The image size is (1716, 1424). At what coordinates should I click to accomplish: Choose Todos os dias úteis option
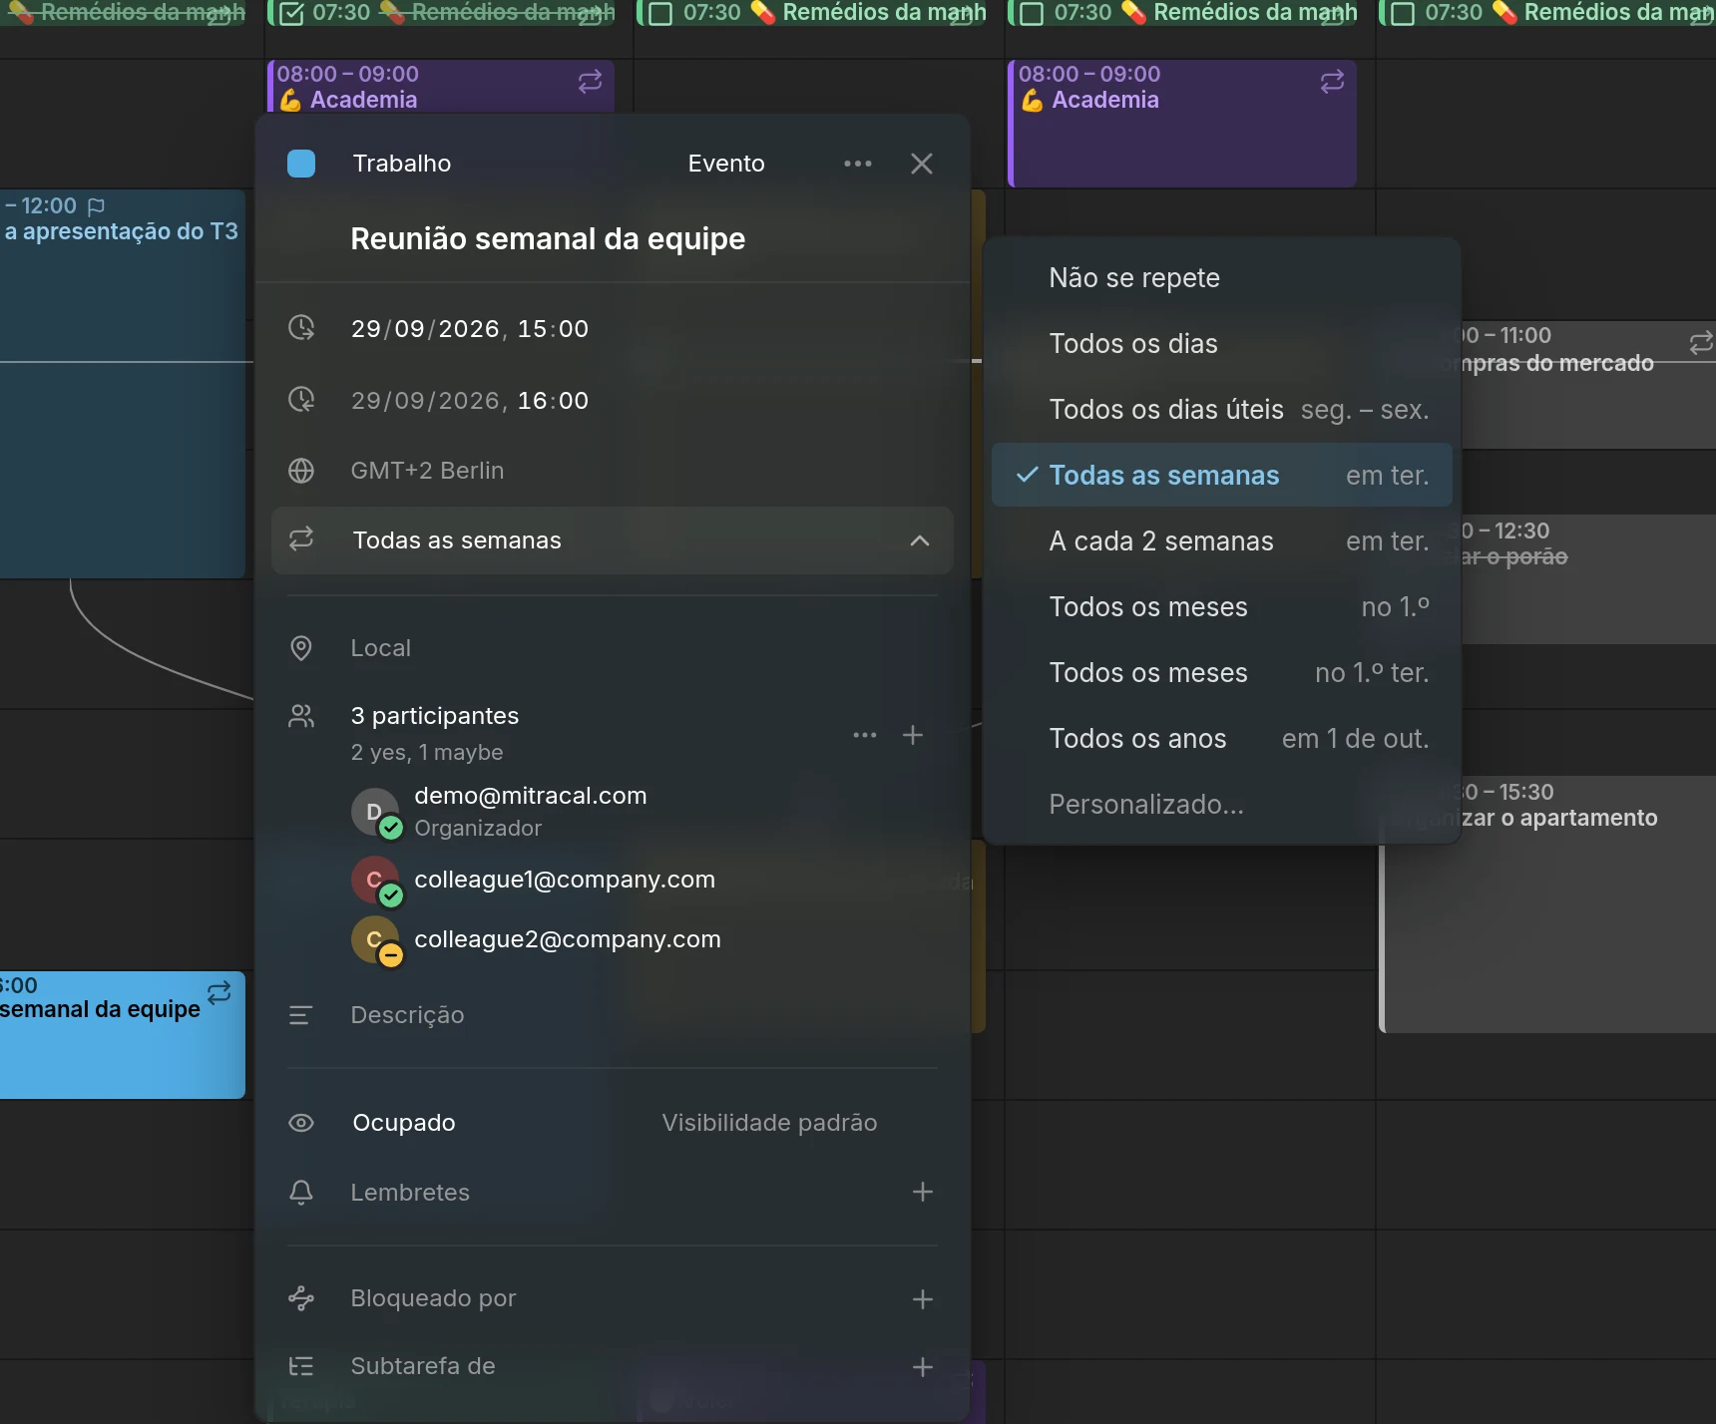point(1221,410)
